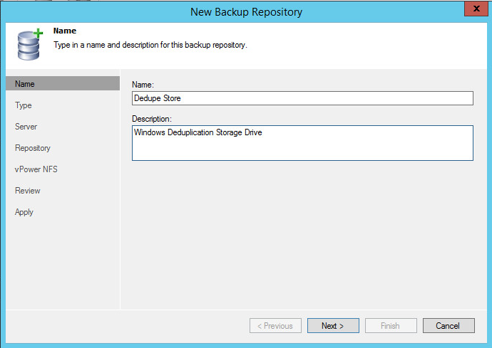
Task: Advance with the Next button
Action: (x=333, y=326)
